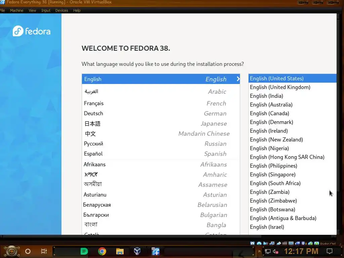Image resolution: width=344 pixels, height=258 pixels.
Task: Open the notification center icon
Action: [x=330, y=251]
